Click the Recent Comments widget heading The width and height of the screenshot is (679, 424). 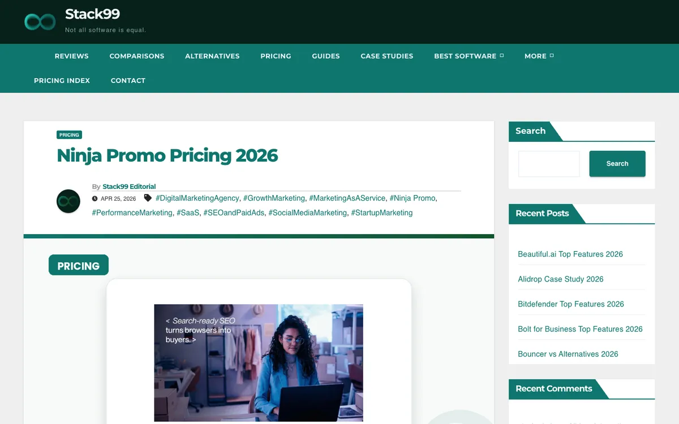pyautogui.click(x=554, y=388)
